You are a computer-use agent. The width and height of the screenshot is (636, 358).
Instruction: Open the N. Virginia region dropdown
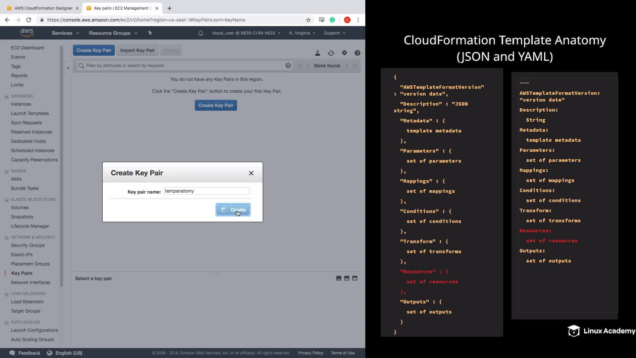tap(302, 33)
